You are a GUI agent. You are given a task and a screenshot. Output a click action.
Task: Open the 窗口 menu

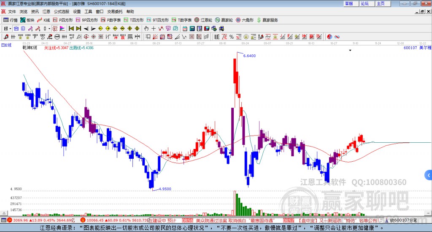pyautogui.click(x=100, y=11)
